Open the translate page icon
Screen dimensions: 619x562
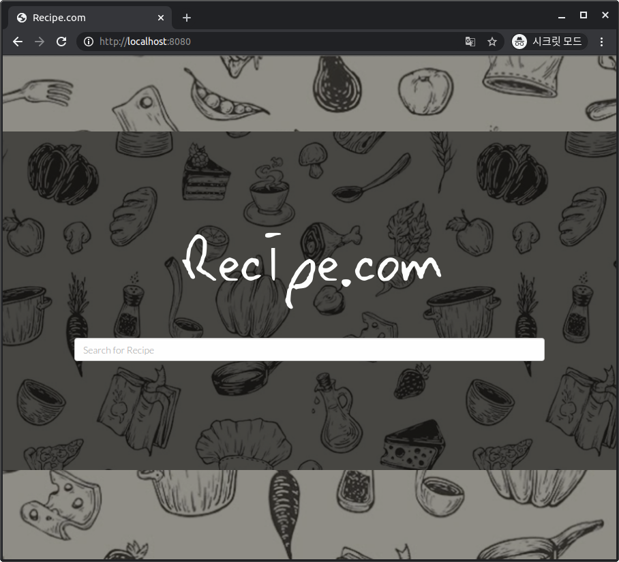[x=470, y=42]
